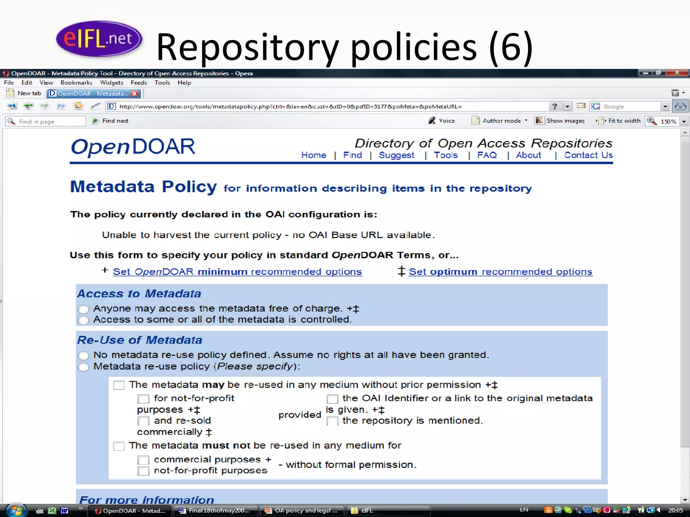Image resolution: width=690 pixels, height=517 pixels.
Task: Select 'Metadata re-use policy (Please specify)' option
Action: click(x=83, y=367)
